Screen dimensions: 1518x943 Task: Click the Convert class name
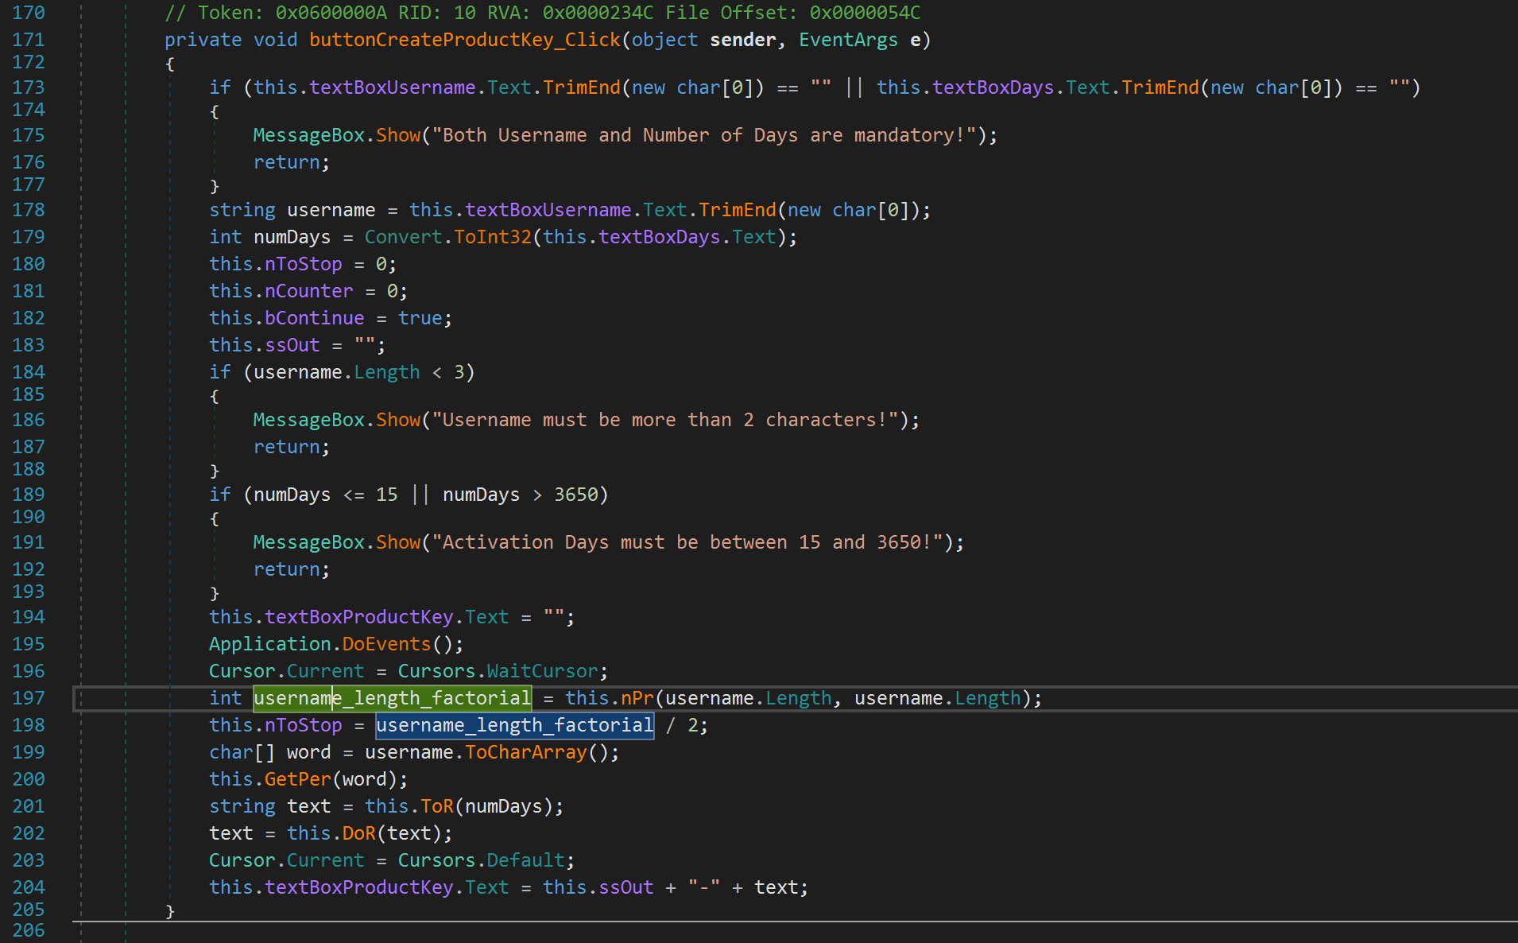403,237
